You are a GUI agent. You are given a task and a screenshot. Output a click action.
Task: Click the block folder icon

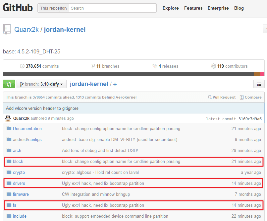pos(9,161)
